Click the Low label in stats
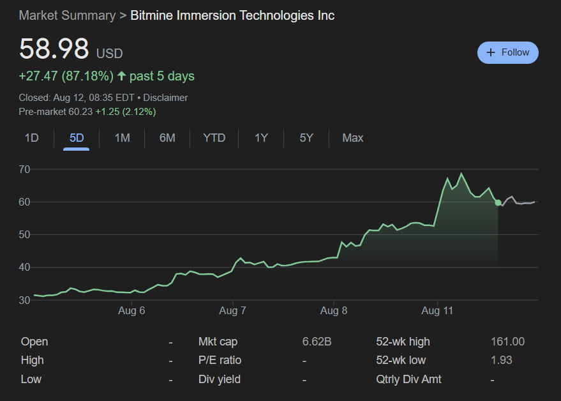 (x=31, y=379)
